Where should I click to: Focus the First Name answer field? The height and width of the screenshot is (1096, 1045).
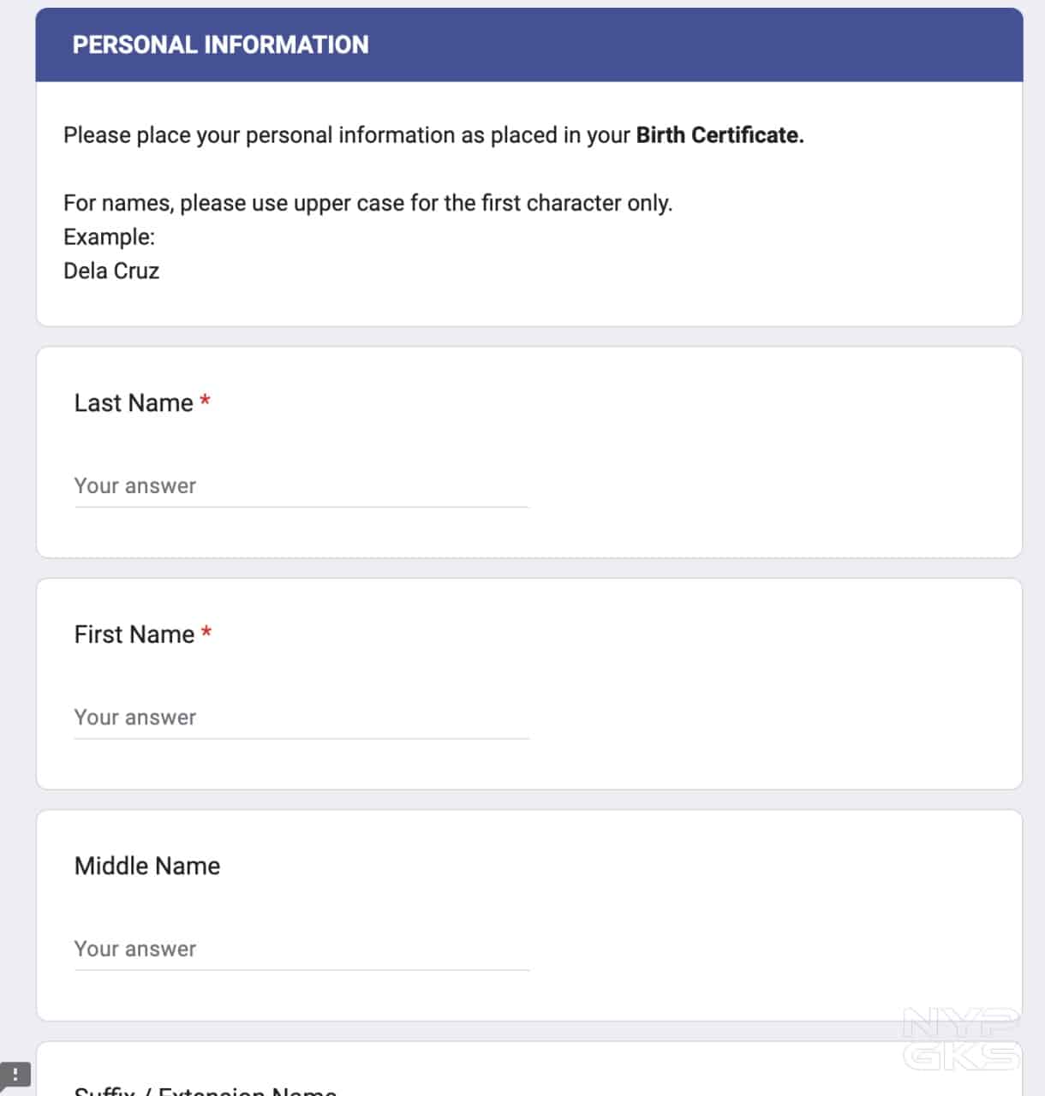click(x=301, y=718)
